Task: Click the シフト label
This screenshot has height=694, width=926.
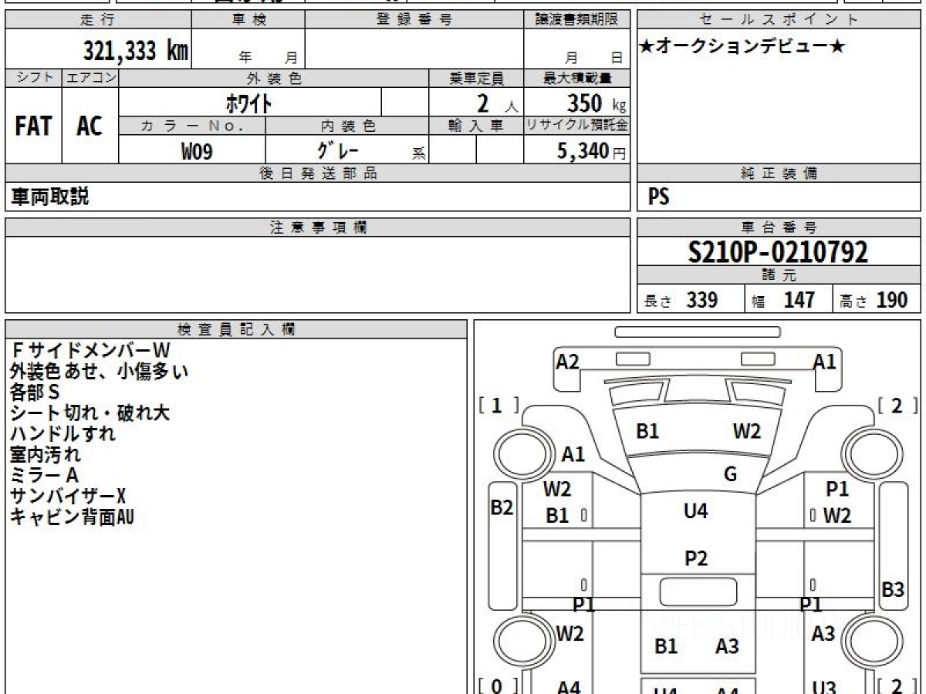Action: [x=33, y=78]
